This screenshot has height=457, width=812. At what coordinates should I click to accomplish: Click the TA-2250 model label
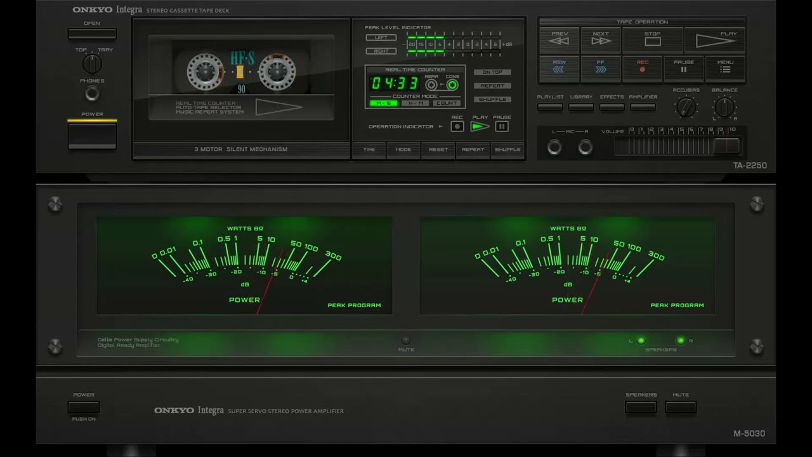750,166
